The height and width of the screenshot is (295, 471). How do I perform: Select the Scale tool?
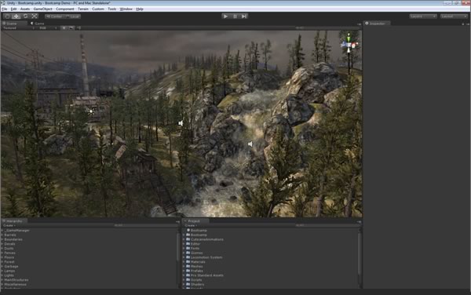[35, 16]
